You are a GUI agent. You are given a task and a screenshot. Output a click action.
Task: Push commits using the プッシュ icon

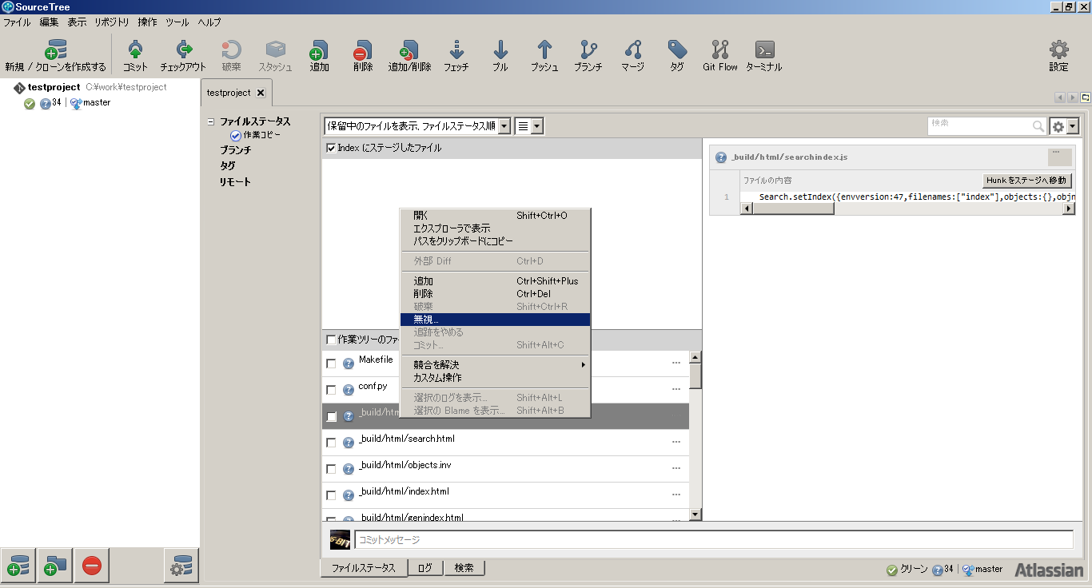pos(544,50)
